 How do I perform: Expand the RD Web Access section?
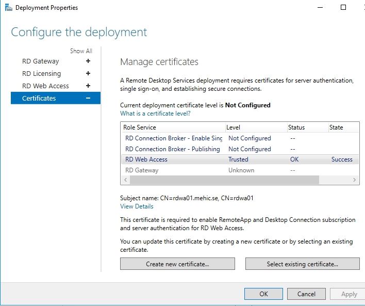[x=88, y=86]
